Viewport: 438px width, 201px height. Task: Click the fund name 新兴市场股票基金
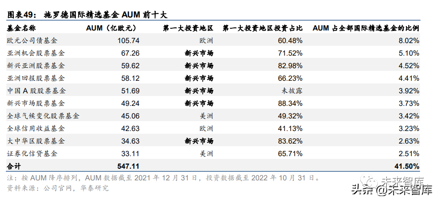coord(36,103)
